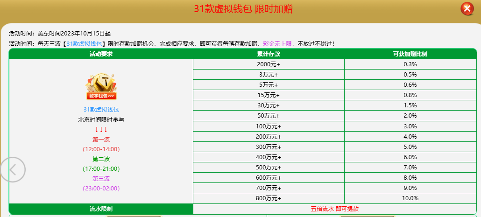Click the 流水限制 row header

tap(101, 209)
